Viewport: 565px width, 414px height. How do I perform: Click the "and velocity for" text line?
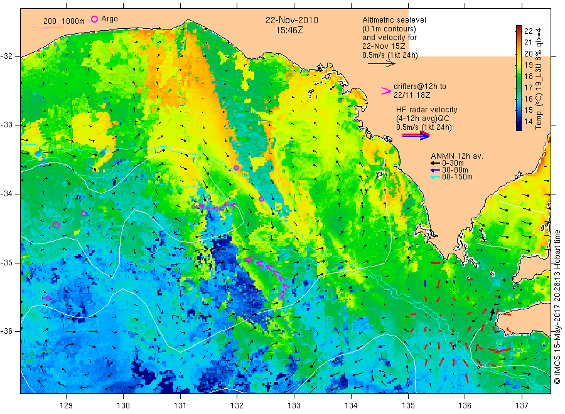tap(389, 38)
